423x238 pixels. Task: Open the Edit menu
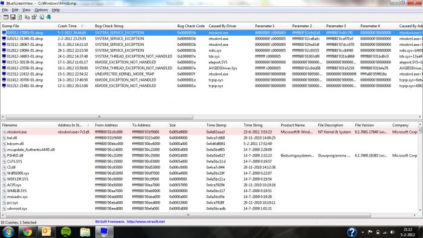(15, 10)
